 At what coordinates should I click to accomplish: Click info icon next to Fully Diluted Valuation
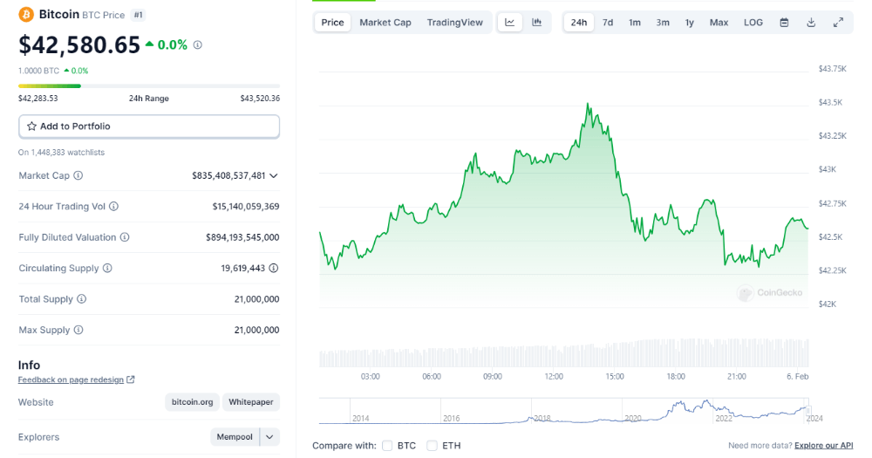125,237
